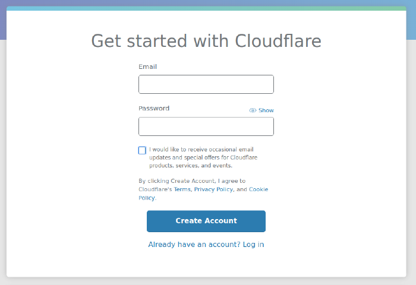This screenshot has width=416, height=285.
Task: Click the 'By clicking Create Account, I agree to' text
Action: pyautogui.click(x=192, y=181)
